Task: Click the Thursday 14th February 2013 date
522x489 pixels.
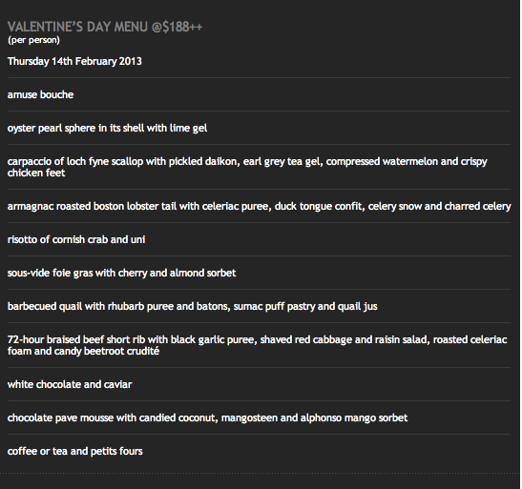Action: point(74,61)
